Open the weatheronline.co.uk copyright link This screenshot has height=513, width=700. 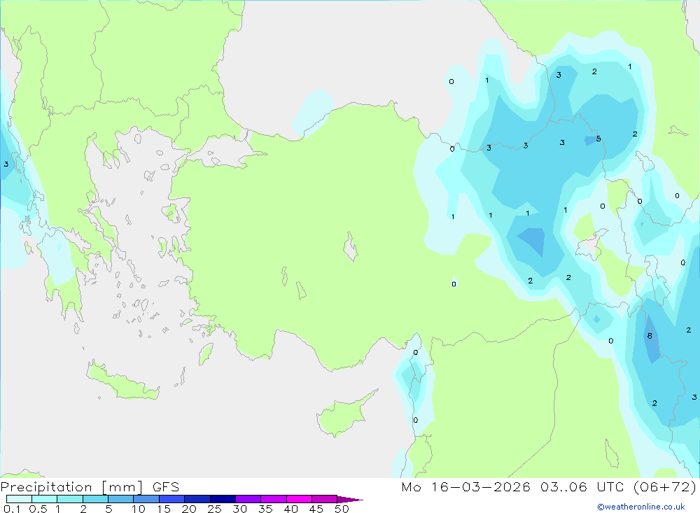[641, 507]
